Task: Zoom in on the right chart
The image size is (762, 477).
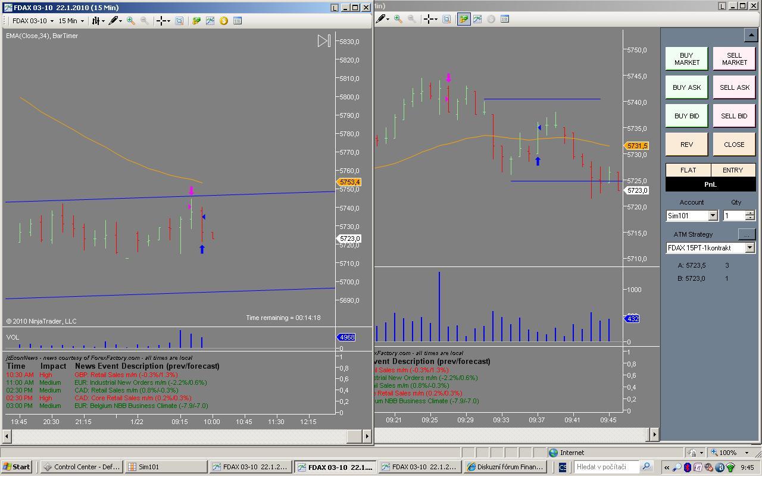Action: 398,19
